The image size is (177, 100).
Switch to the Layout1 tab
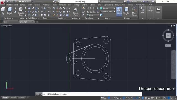point(13,97)
